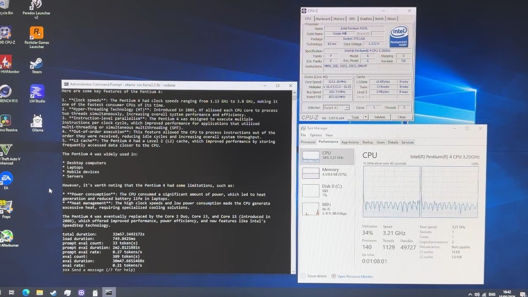528x297 pixels.
Task: Open the CPUID CPU-Z desktop shortcut
Action: pos(7,35)
